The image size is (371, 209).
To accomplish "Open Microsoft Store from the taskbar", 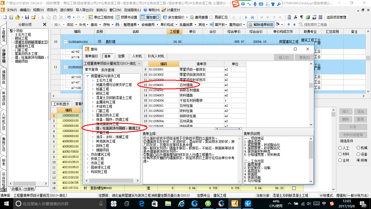I will [x=155, y=204].
